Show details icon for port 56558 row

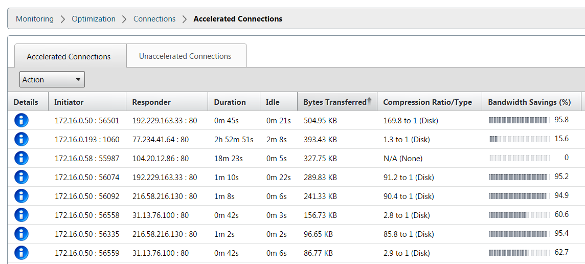[x=21, y=215]
